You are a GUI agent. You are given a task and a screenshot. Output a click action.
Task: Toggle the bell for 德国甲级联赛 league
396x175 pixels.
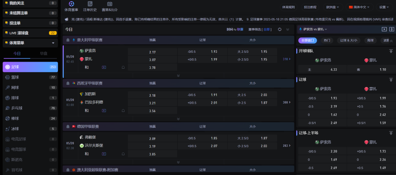point(68,126)
